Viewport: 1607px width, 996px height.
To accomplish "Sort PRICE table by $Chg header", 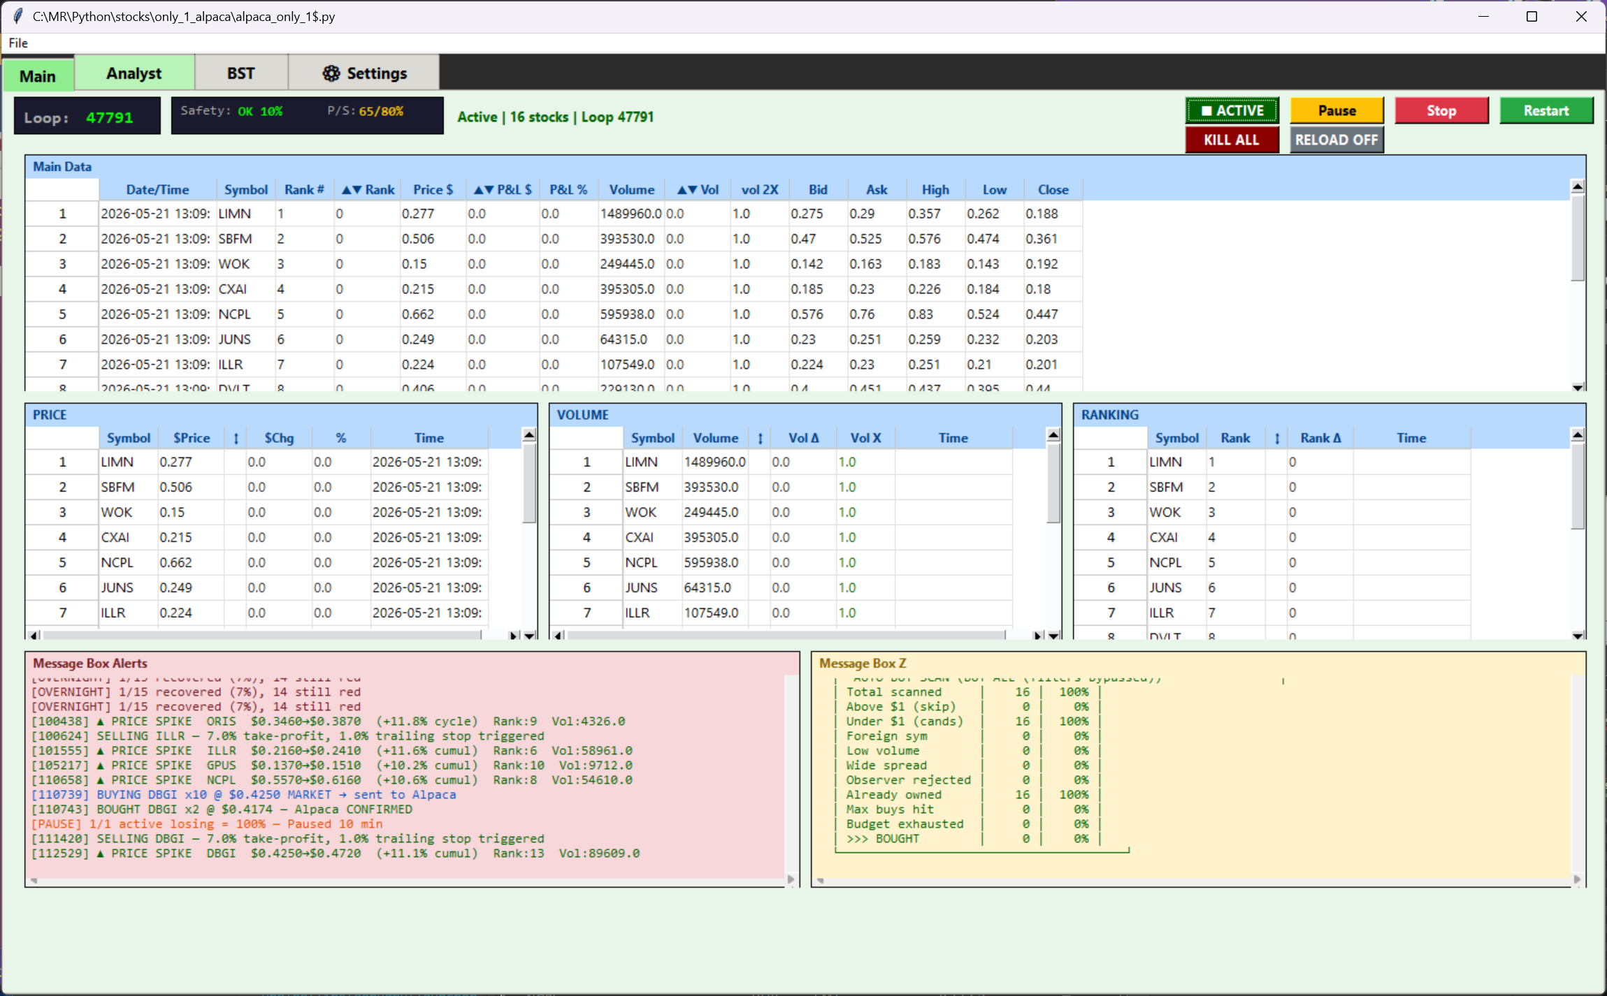I will click(x=278, y=438).
